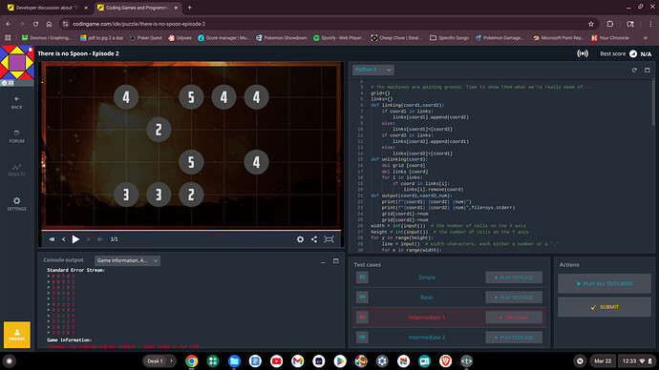The image size is (659, 370).
Task: Rewind the replay to the first frame
Action: click(52, 239)
